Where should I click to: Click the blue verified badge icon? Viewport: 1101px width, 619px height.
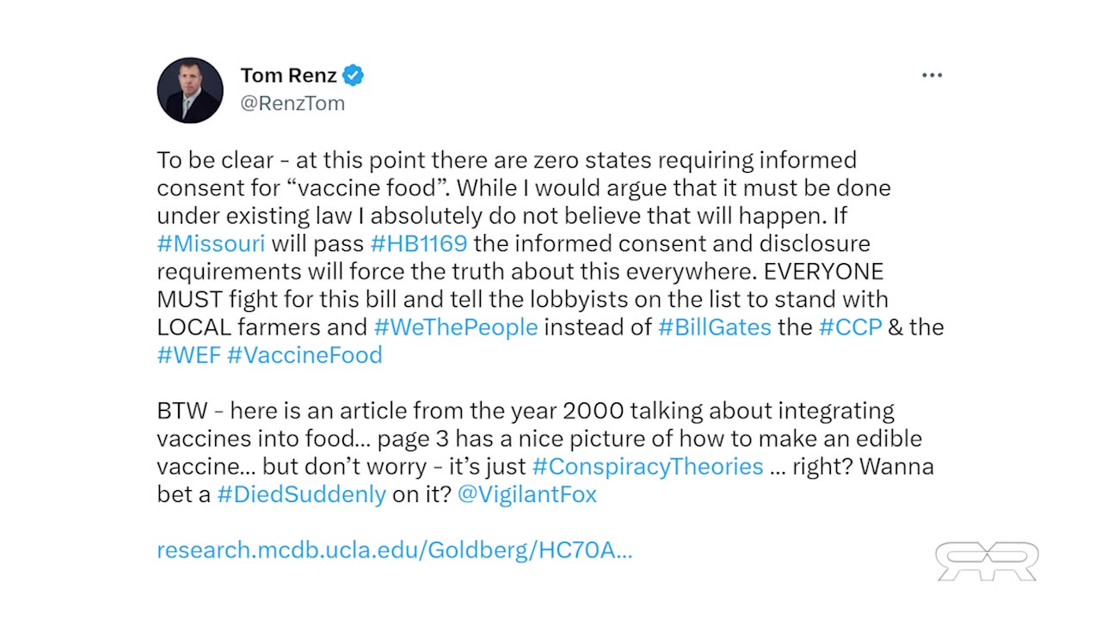click(x=353, y=76)
